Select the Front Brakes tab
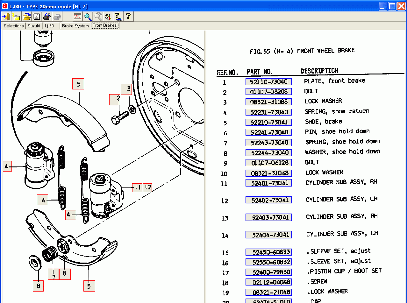Image resolution: width=407 pixels, height=303 pixels. 105,25
